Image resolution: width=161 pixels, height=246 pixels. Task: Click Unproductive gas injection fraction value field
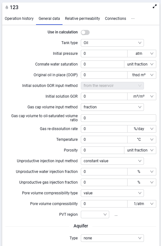coord(104,182)
